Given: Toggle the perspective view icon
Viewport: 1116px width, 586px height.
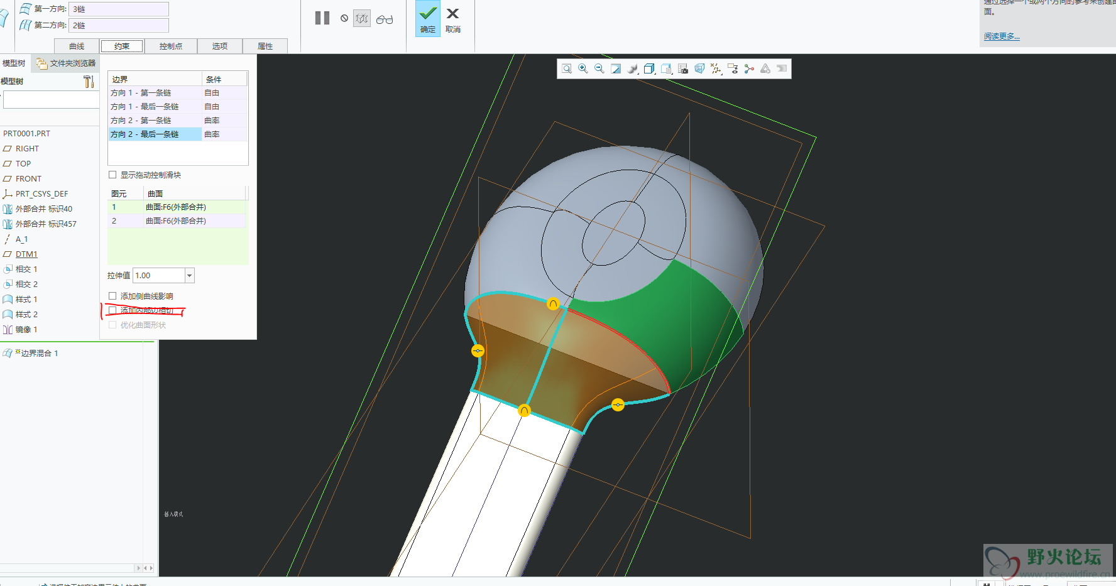Looking at the screenshot, I should (699, 68).
